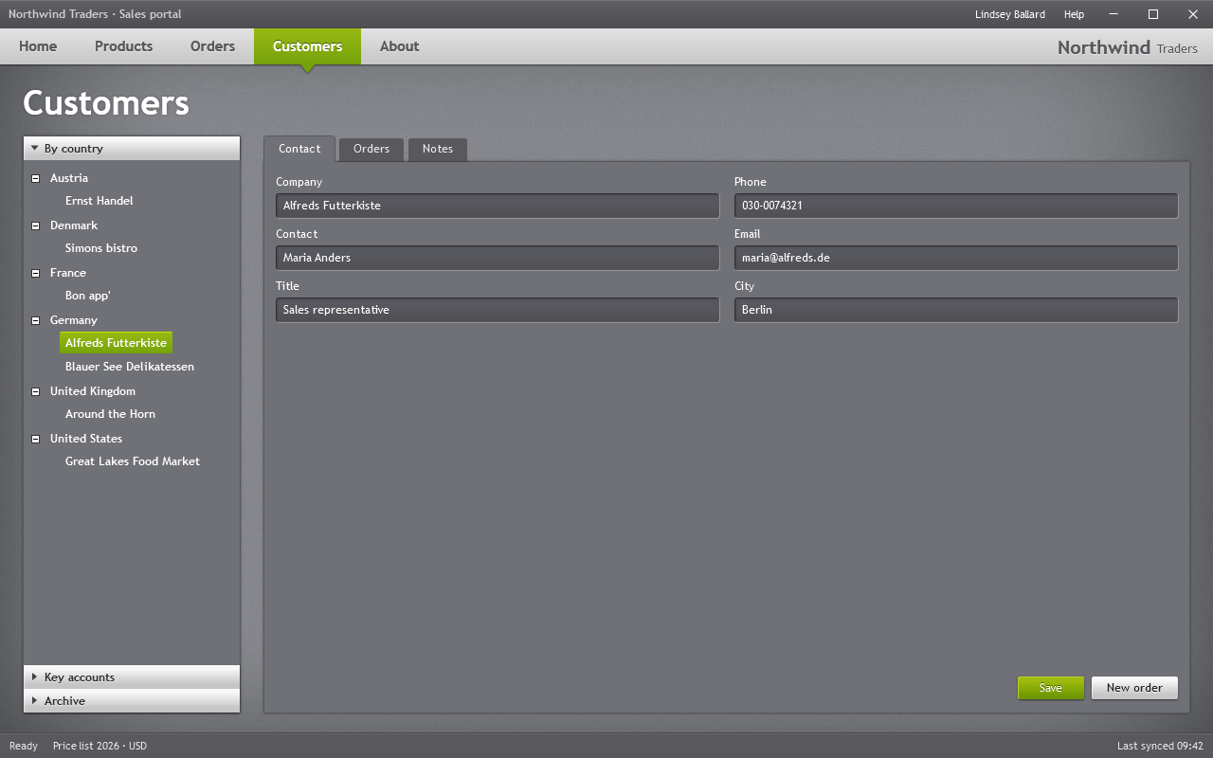Create a New order
The height and width of the screenshot is (758, 1213).
(1134, 688)
